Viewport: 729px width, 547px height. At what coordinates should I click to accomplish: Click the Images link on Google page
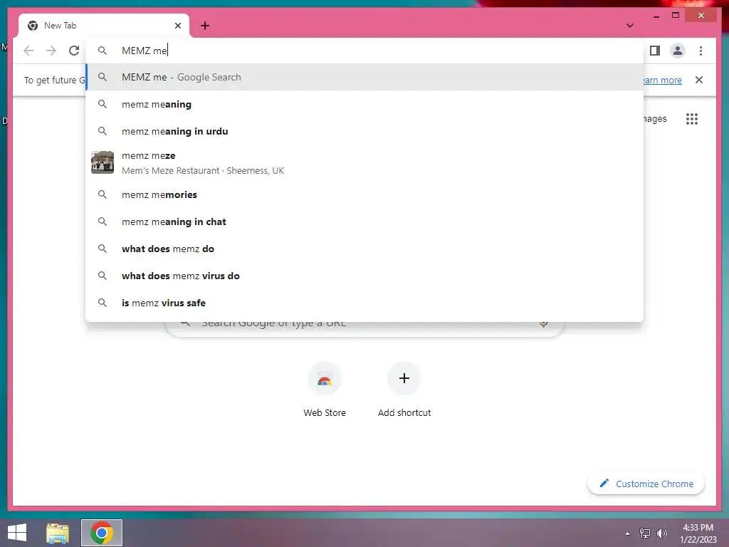coord(655,119)
